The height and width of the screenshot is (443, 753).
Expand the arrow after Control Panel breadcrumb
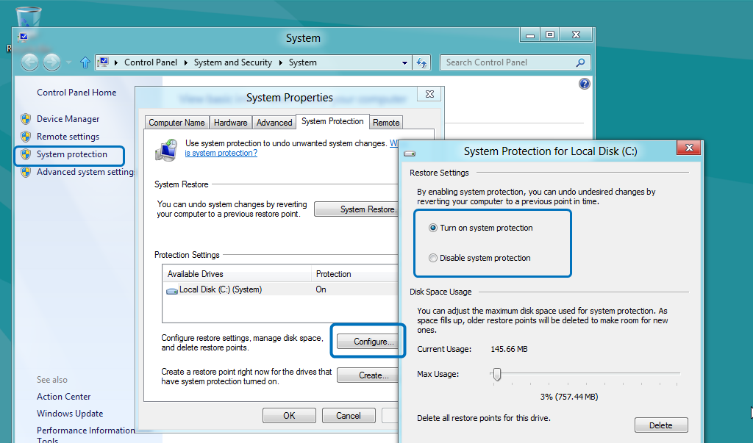(186, 62)
